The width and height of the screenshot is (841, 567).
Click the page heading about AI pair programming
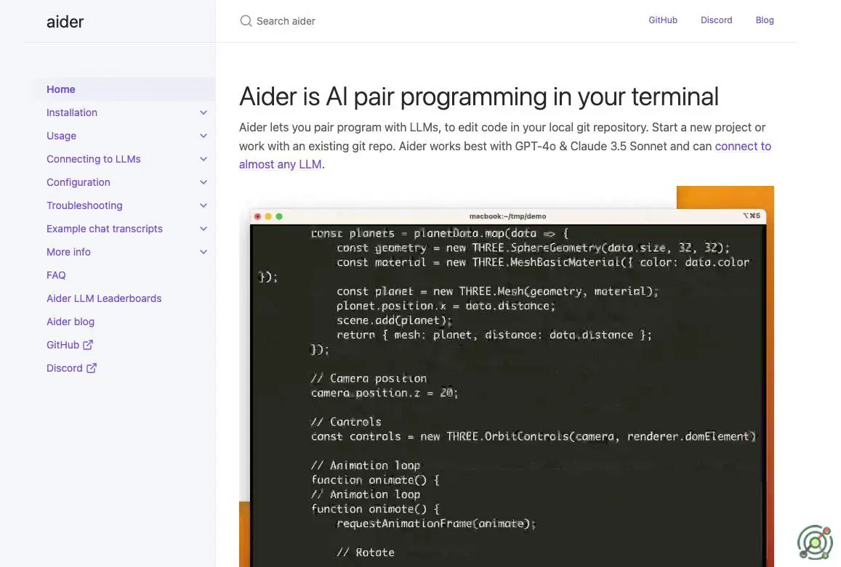click(478, 97)
